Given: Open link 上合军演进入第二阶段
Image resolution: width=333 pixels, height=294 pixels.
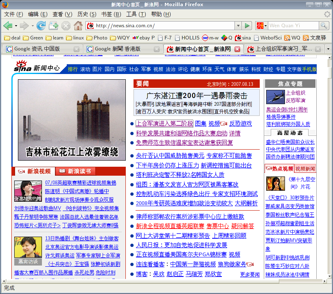Looking at the screenshot, I should coord(164,124).
